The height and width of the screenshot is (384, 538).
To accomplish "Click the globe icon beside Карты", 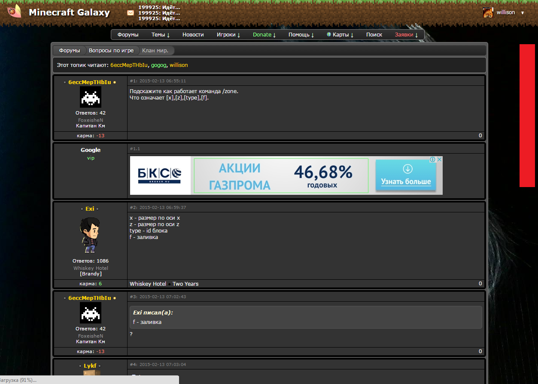I will click(x=329, y=34).
